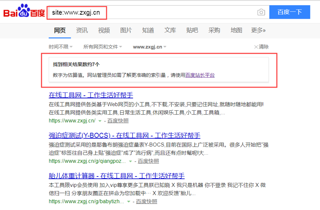Expand the 更多» menu
This screenshot has width=320, height=210.
(x=258, y=30)
